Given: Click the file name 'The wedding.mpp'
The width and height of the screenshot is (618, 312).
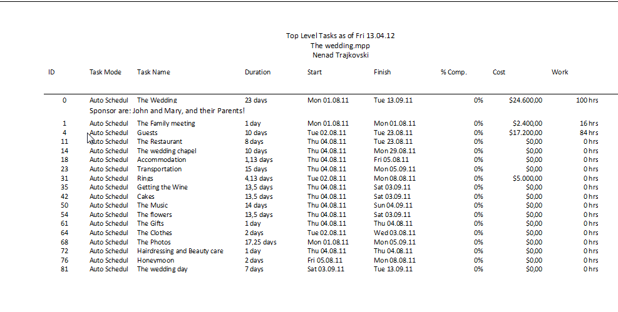Looking at the screenshot, I should coord(340,45).
